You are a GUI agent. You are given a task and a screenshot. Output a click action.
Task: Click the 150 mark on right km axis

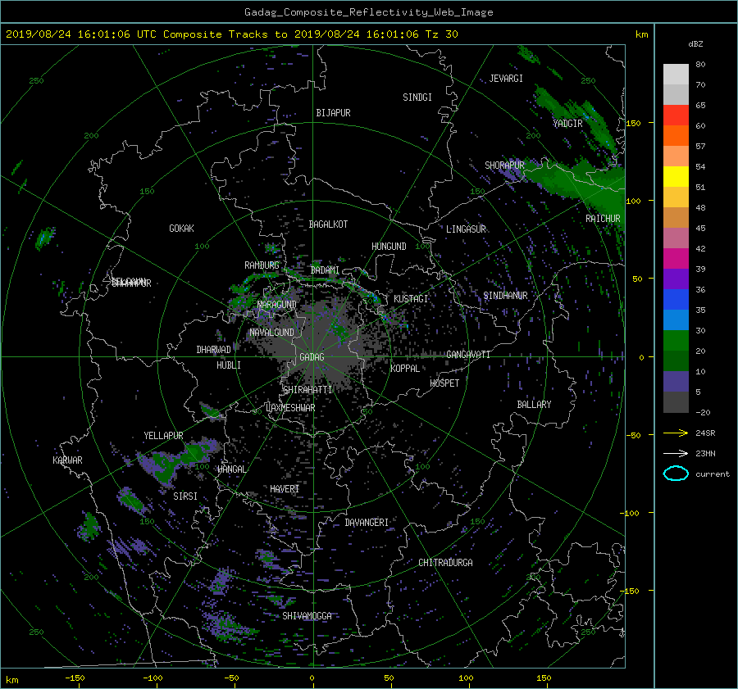click(633, 123)
